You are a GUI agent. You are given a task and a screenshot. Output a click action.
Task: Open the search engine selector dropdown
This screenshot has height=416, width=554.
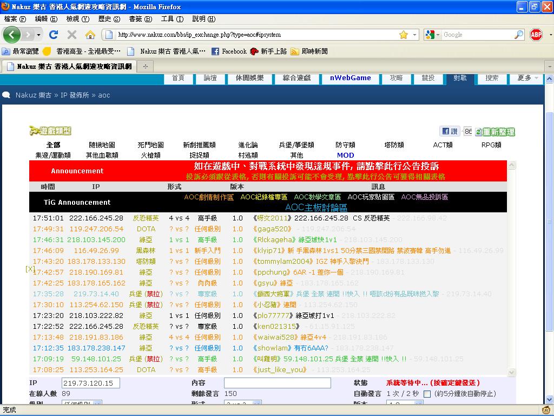(x=431, y=35)
